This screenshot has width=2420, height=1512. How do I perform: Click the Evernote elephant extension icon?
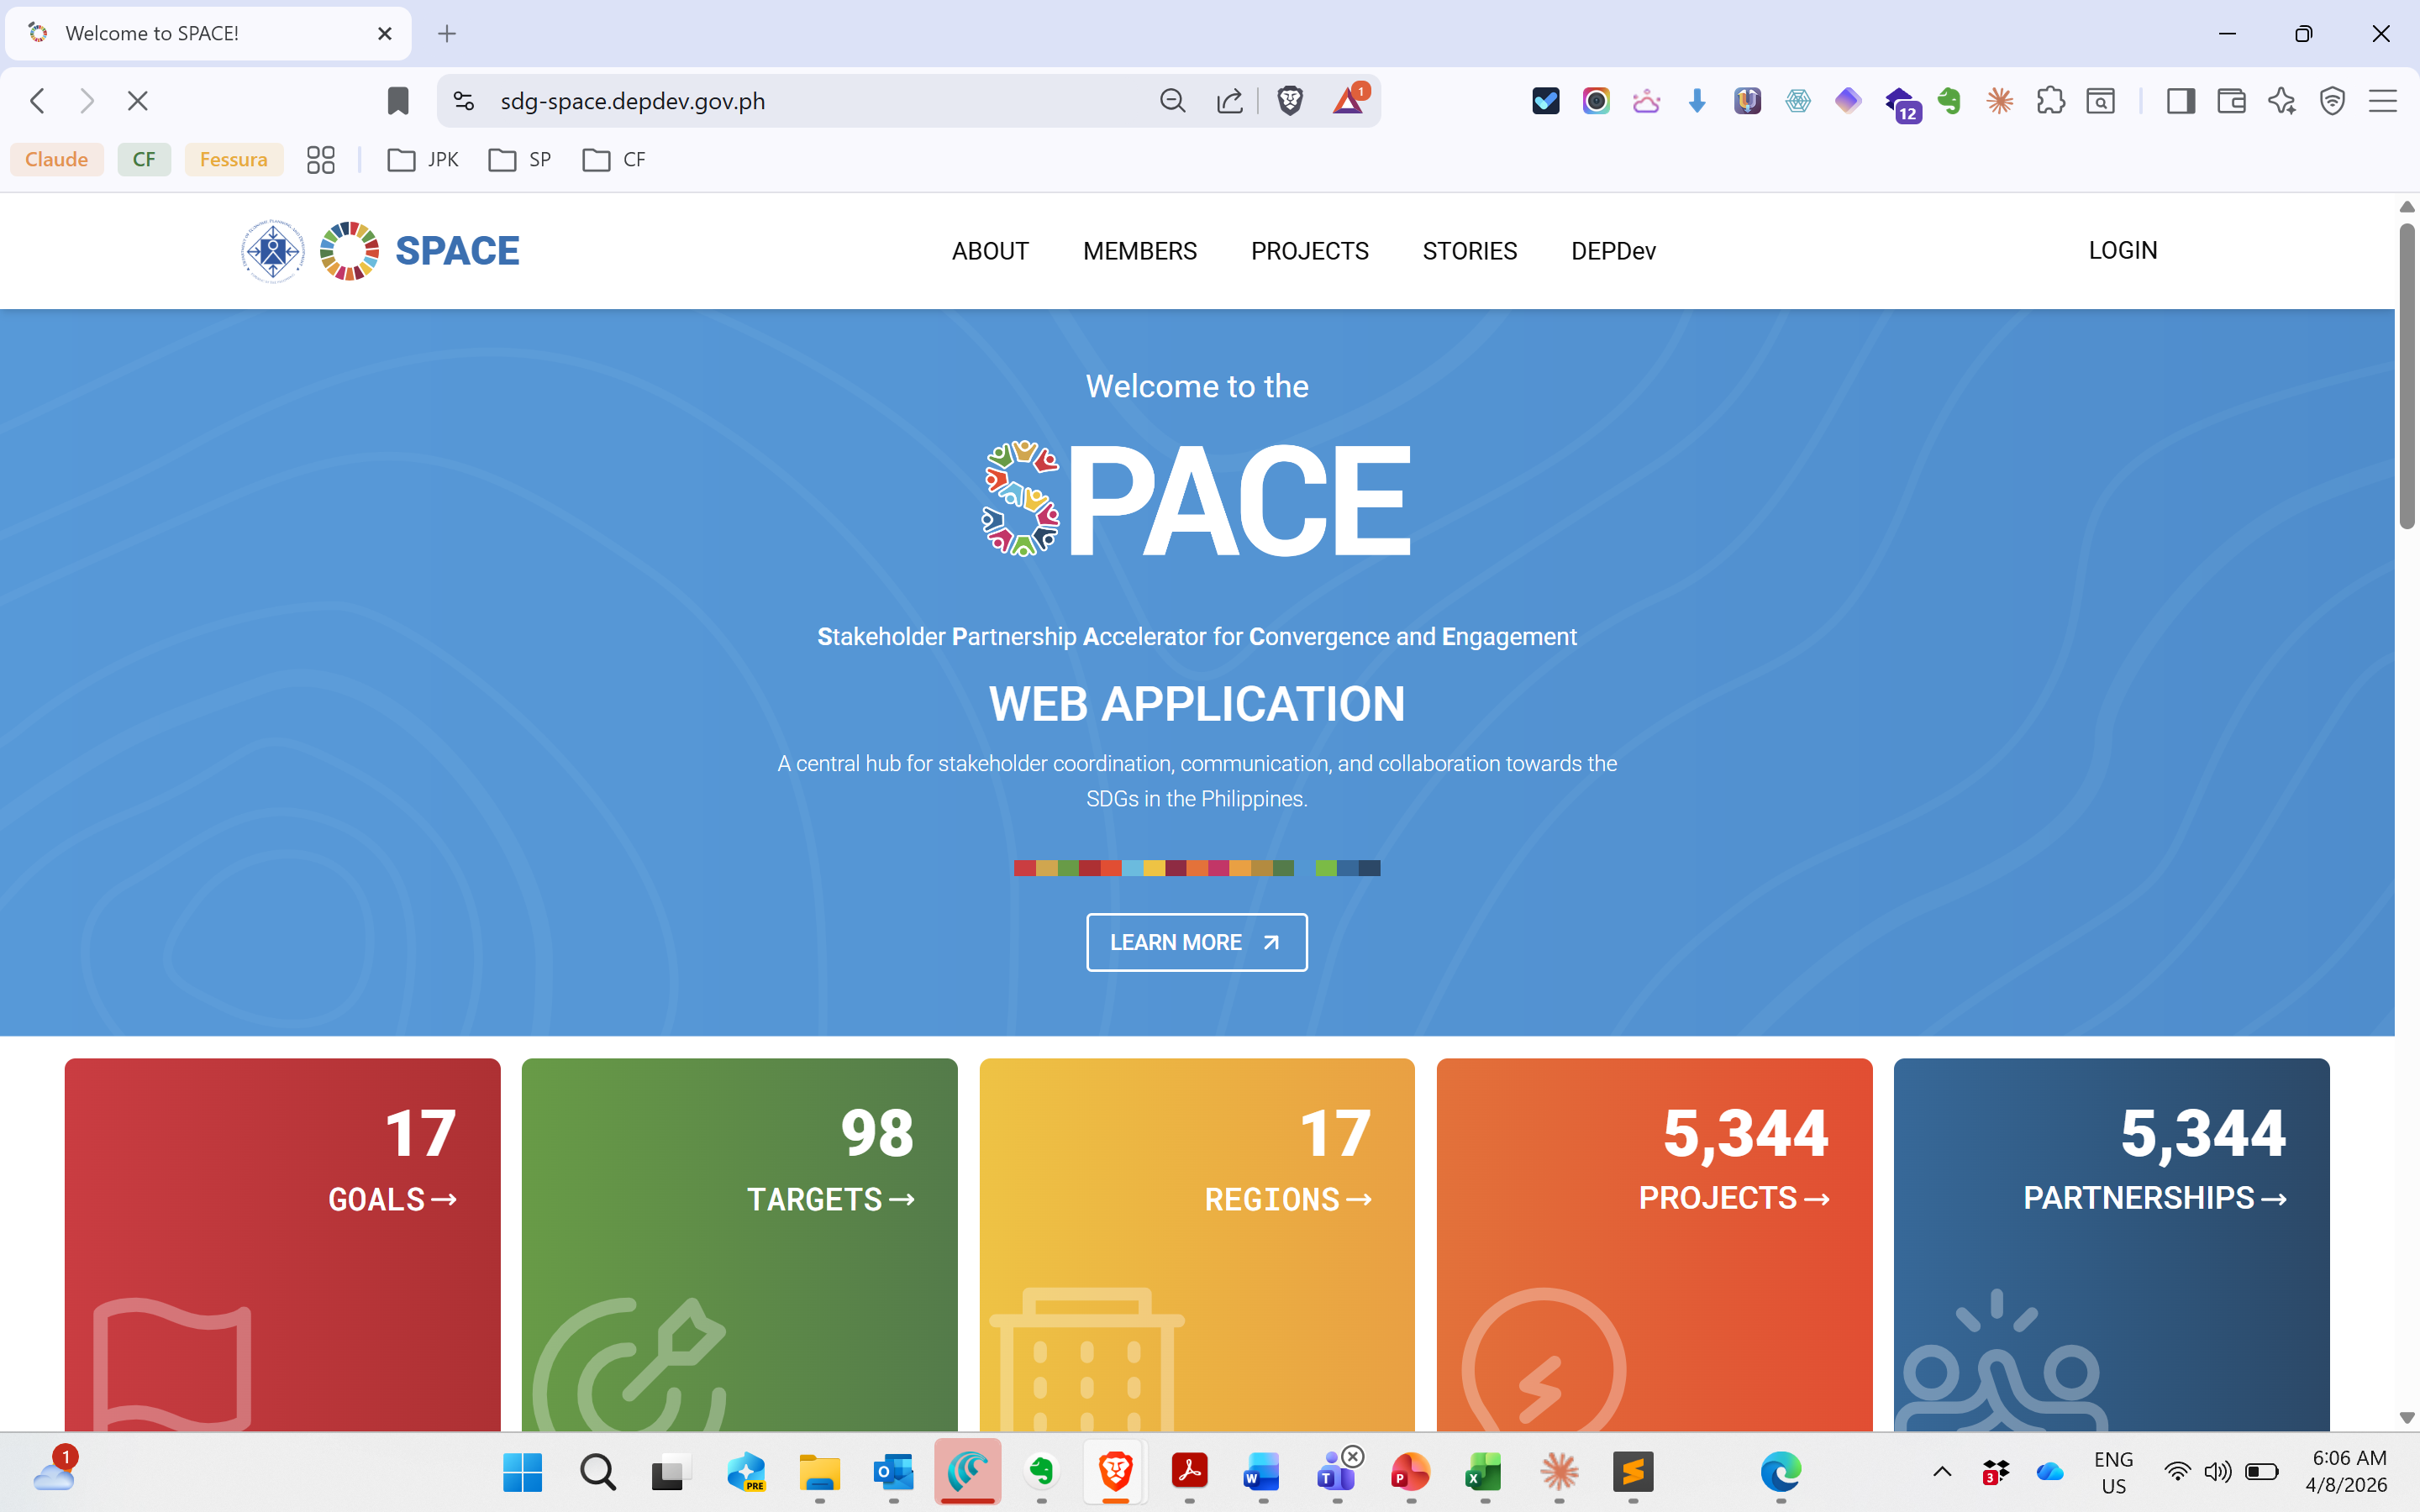click(1949, 101)
